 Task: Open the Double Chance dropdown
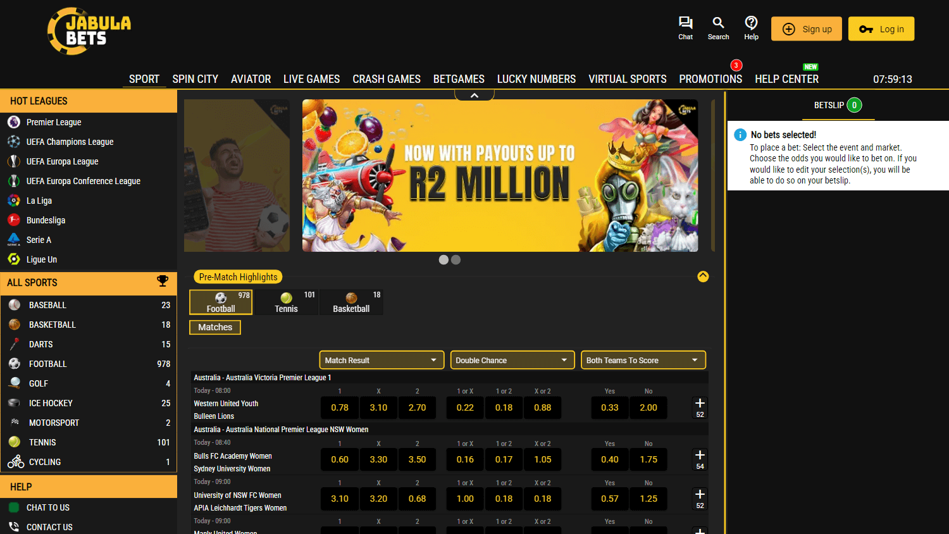click(x=512, y=360)
